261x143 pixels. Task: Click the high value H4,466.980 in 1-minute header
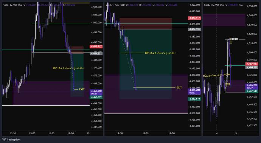[145, 5]
